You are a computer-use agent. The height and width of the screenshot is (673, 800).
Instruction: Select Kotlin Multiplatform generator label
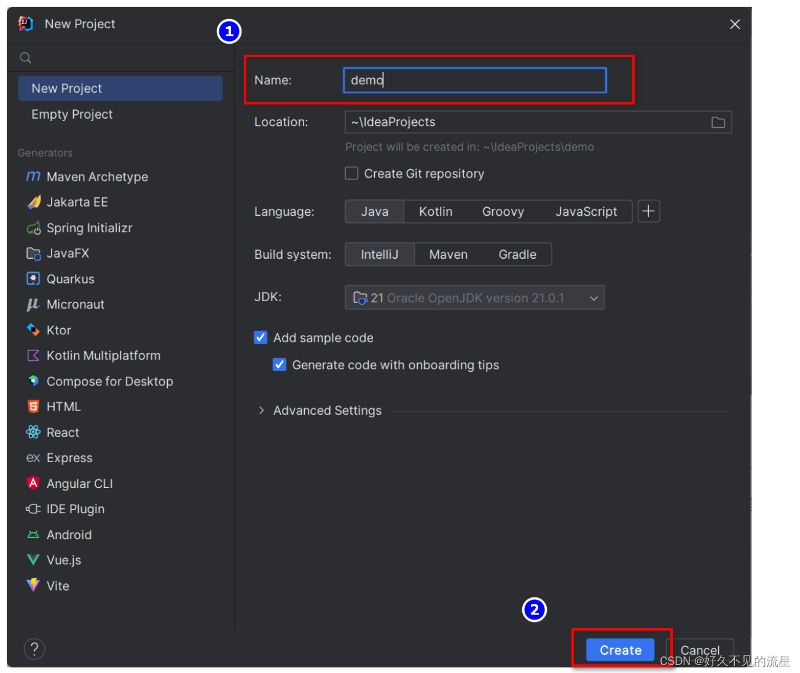coord(103,355)
